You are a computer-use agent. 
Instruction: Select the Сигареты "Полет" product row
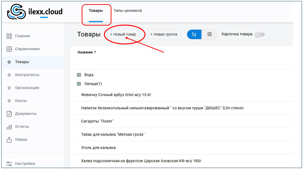98,121
